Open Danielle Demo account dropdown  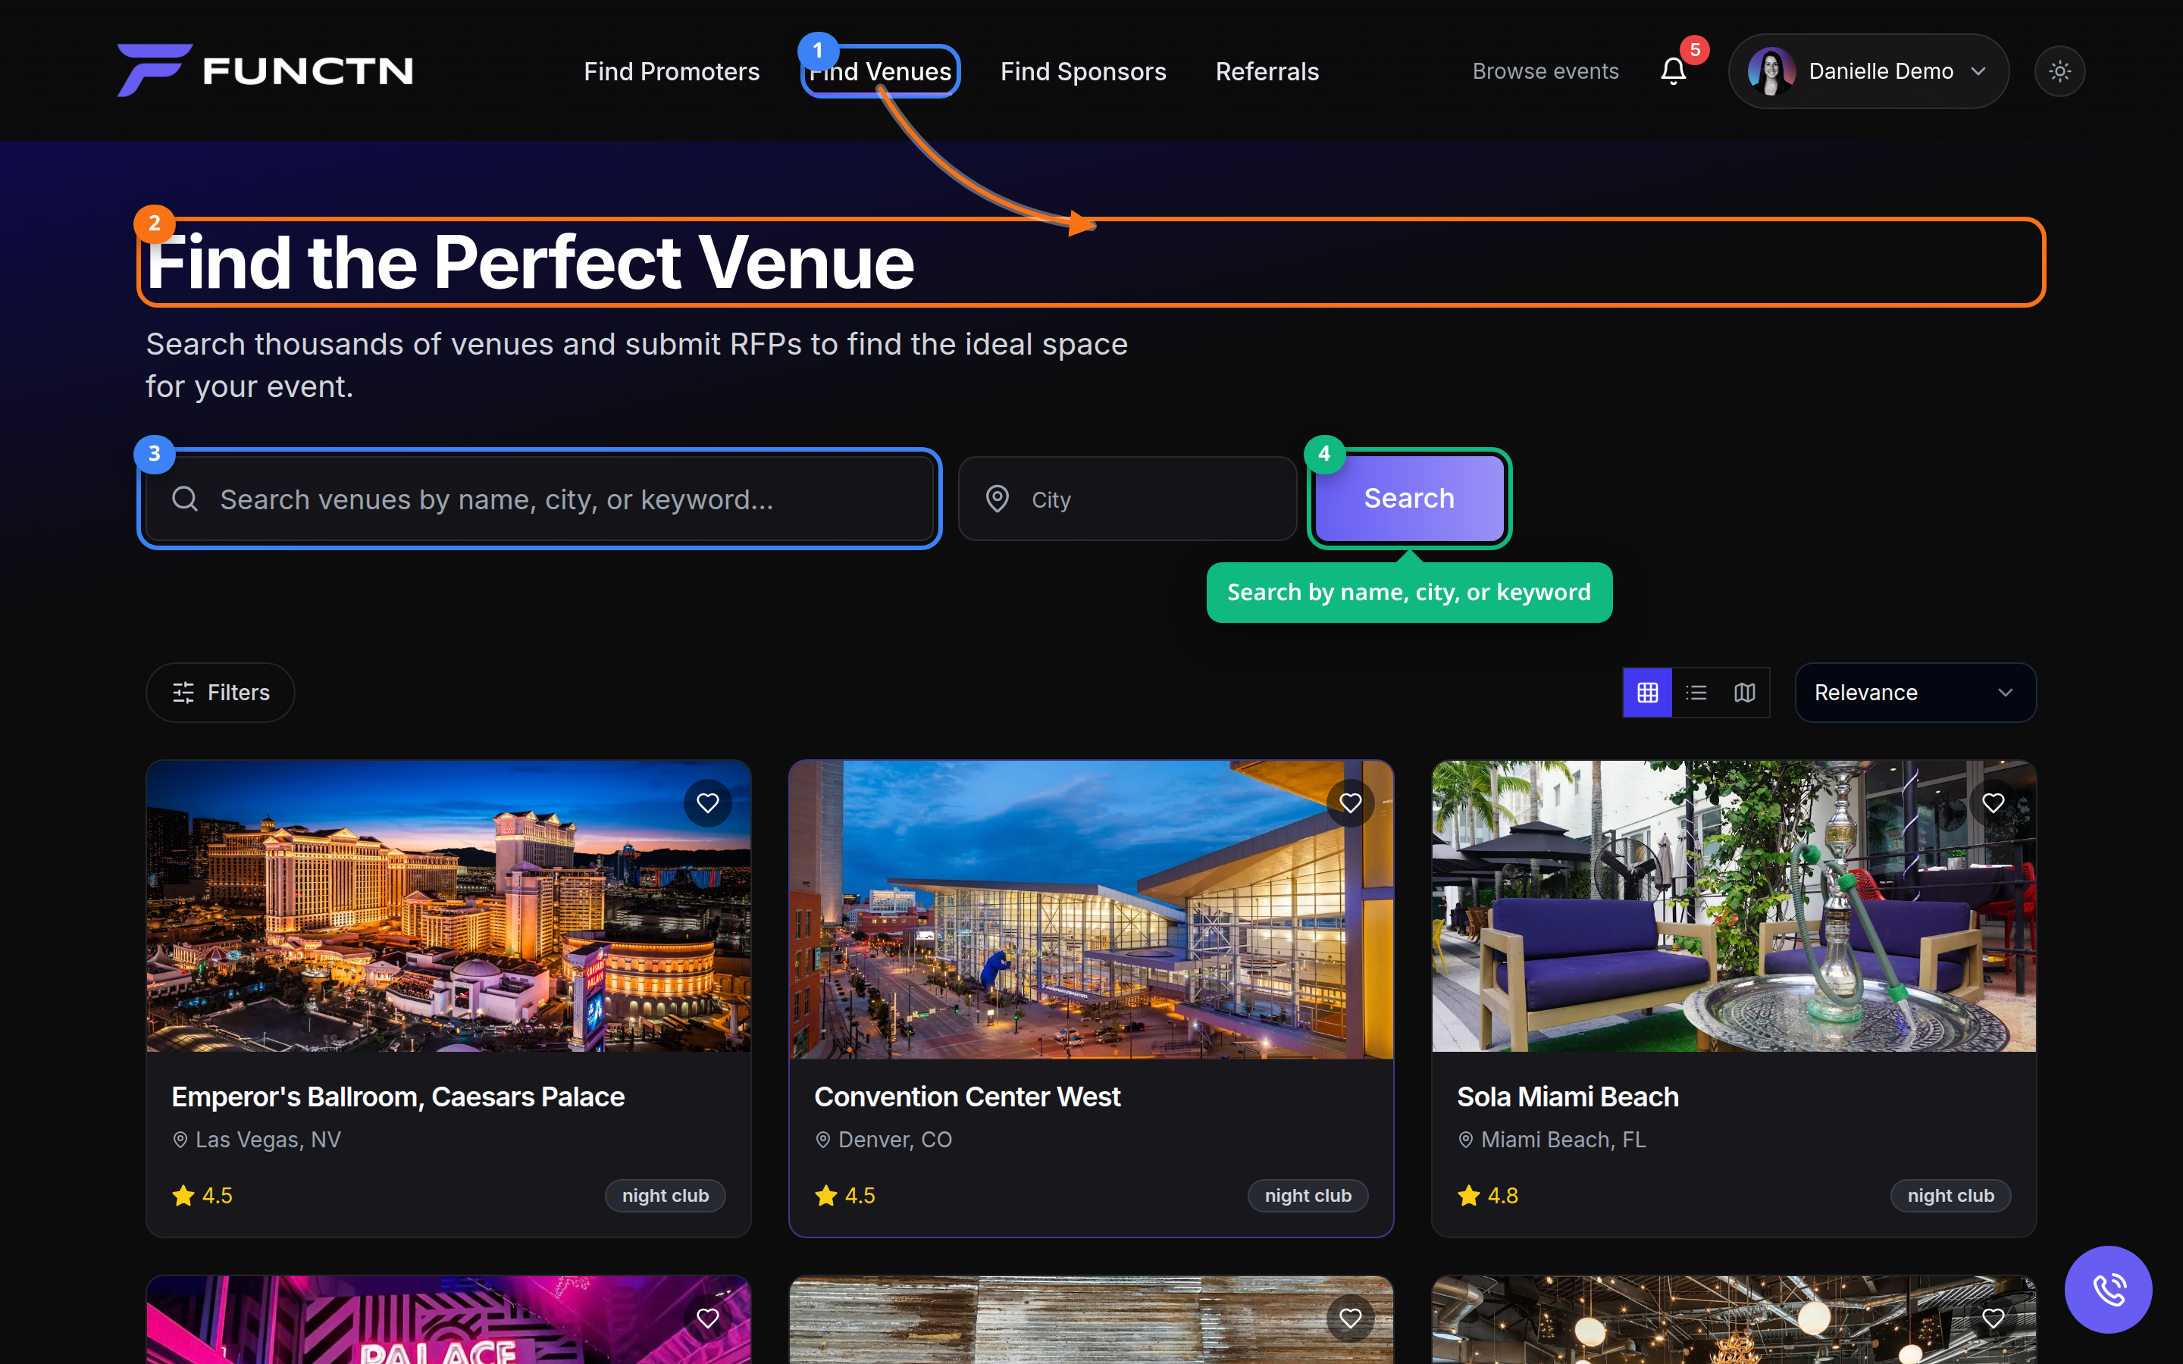pyautogui.click(x=1868, y=71)
